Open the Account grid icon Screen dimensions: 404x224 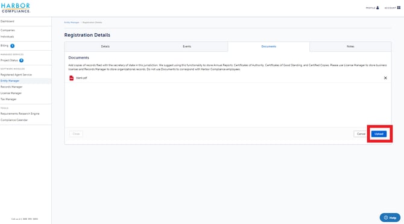pyautogui.click(x=399, y=8)
